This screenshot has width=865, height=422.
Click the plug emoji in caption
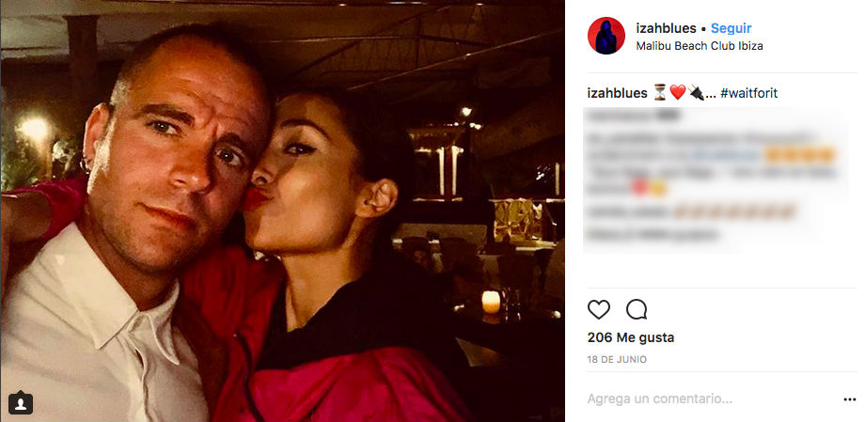coord(696,93)
